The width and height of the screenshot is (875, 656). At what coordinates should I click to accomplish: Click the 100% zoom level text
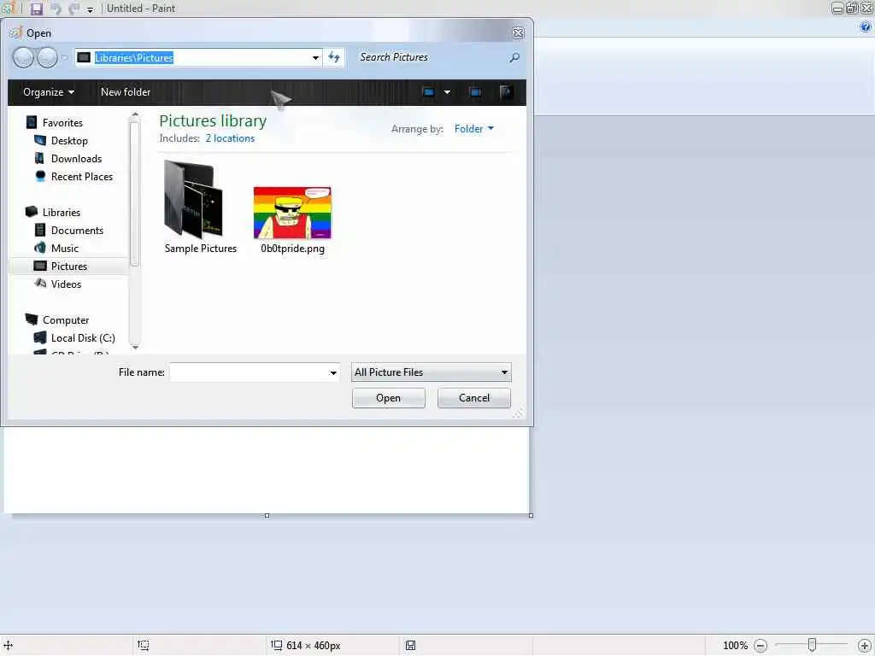(x=735, y=646)
